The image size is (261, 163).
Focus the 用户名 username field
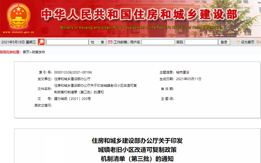click(158, 42)
